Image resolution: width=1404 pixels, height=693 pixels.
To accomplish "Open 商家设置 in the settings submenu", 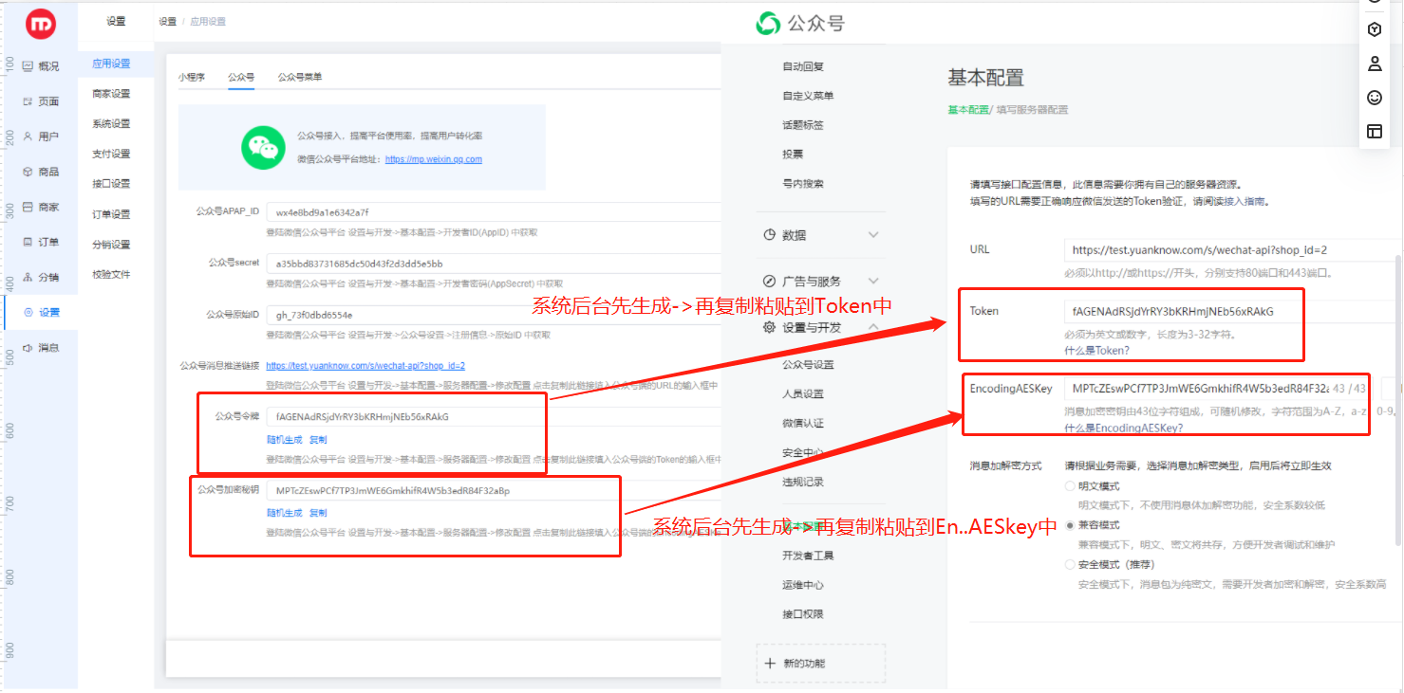I will tap(111, 94).
